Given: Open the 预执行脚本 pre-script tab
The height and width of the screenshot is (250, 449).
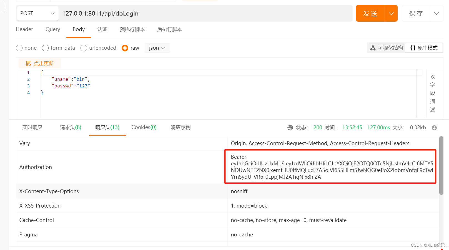Looking at the screenshot, I should point(132,29).
